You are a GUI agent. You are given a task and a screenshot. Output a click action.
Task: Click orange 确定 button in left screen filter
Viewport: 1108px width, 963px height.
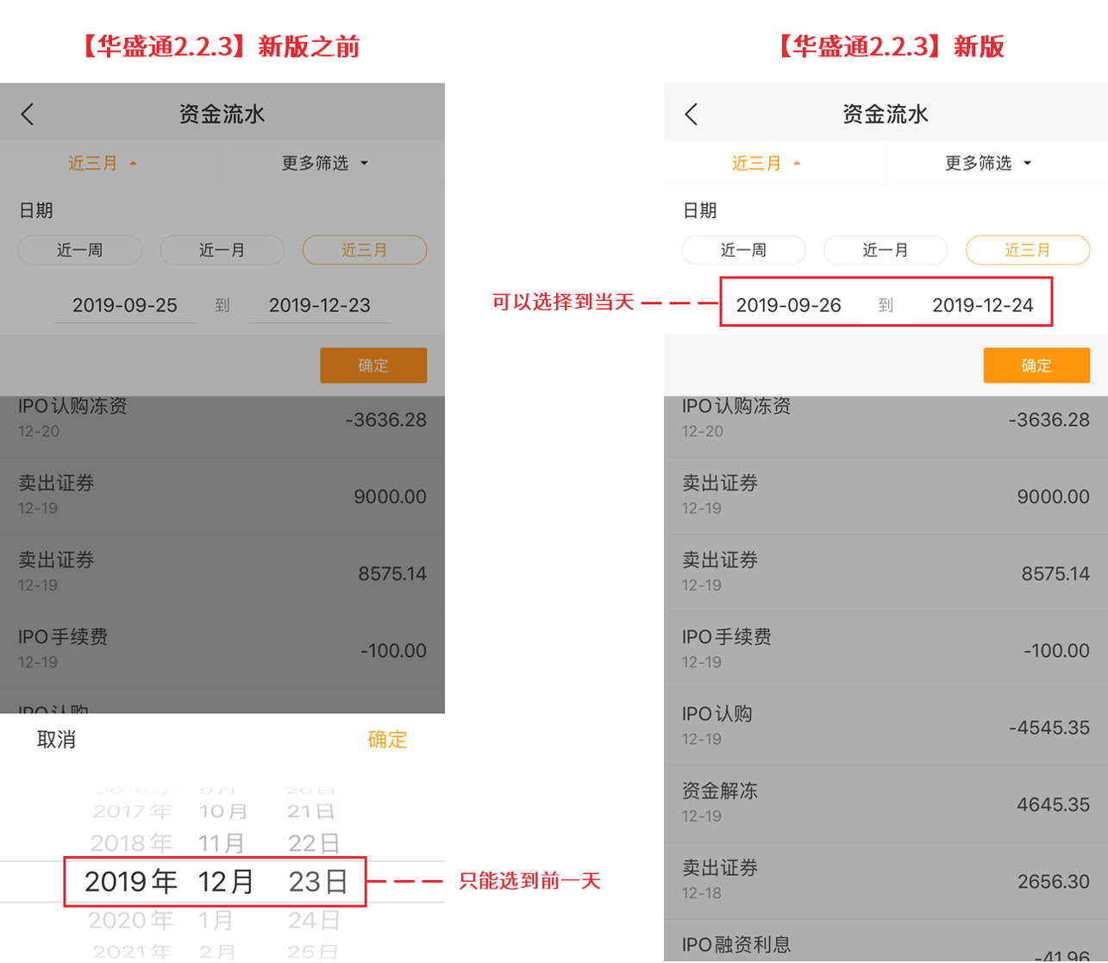tap(373, 366)
